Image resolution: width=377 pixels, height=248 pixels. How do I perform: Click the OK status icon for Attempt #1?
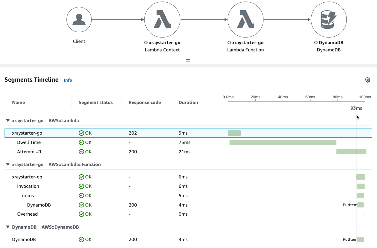pyautogui.click(x=81, y=152)
